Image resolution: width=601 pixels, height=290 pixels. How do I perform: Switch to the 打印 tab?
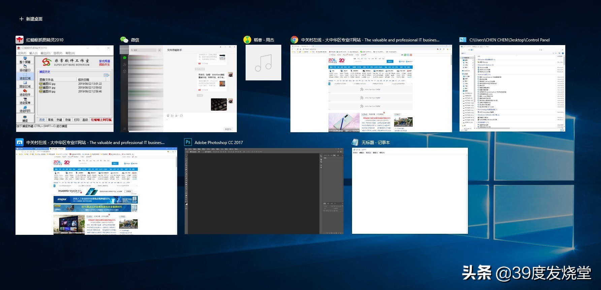[77, 120]
